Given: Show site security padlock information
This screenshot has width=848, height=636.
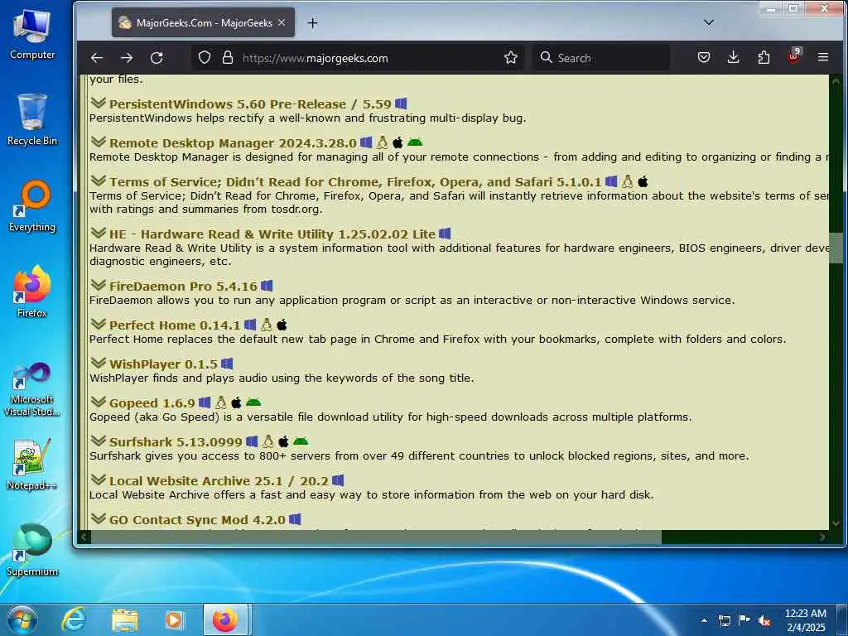Looking at the screenshot, I should click(228, 57).
